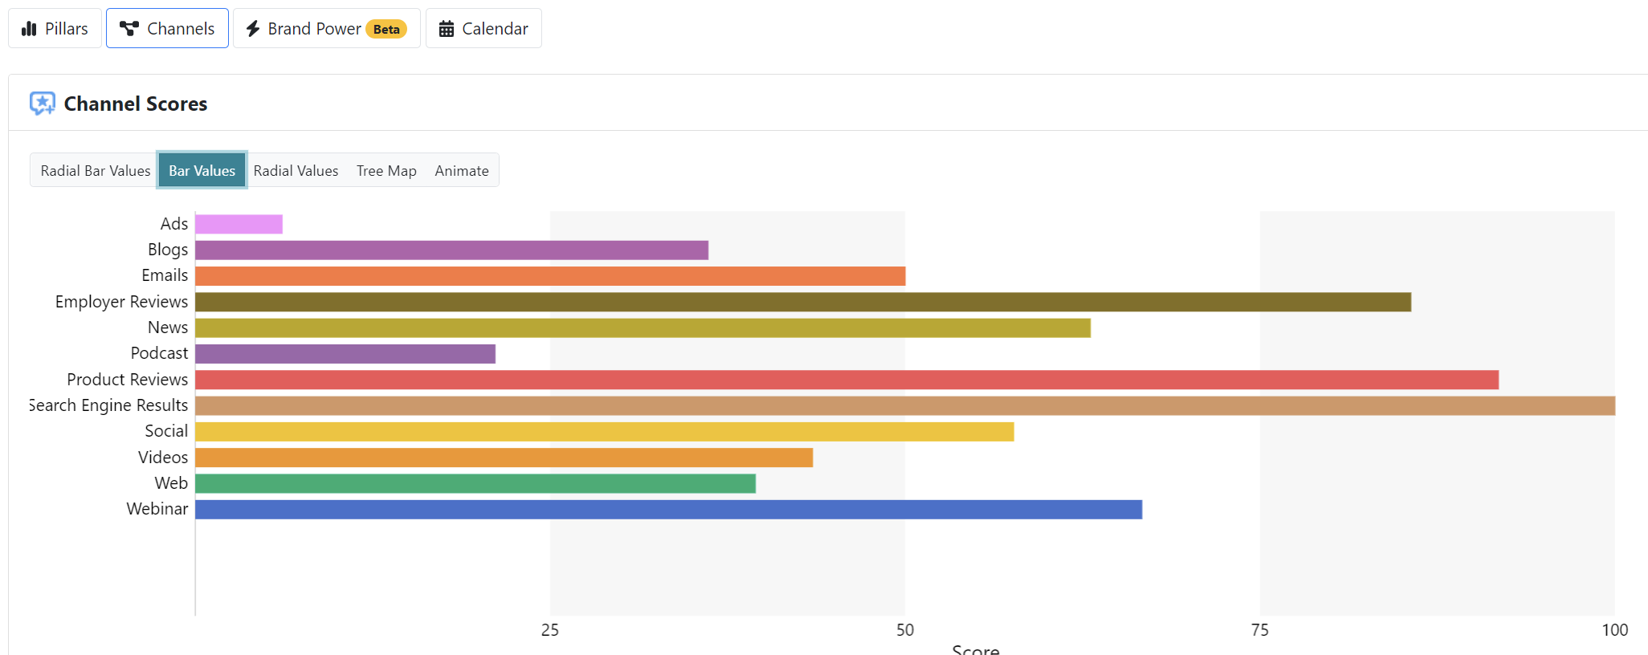This screenshot has width=1648, height=655.
Task: Click the Calendar grid icon
Action: pyautogui.click(x=447, y=29)
